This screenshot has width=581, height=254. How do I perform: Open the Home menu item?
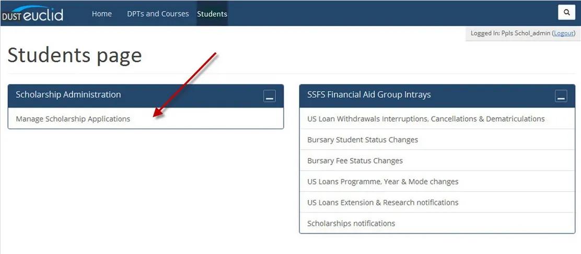(101, 14)
